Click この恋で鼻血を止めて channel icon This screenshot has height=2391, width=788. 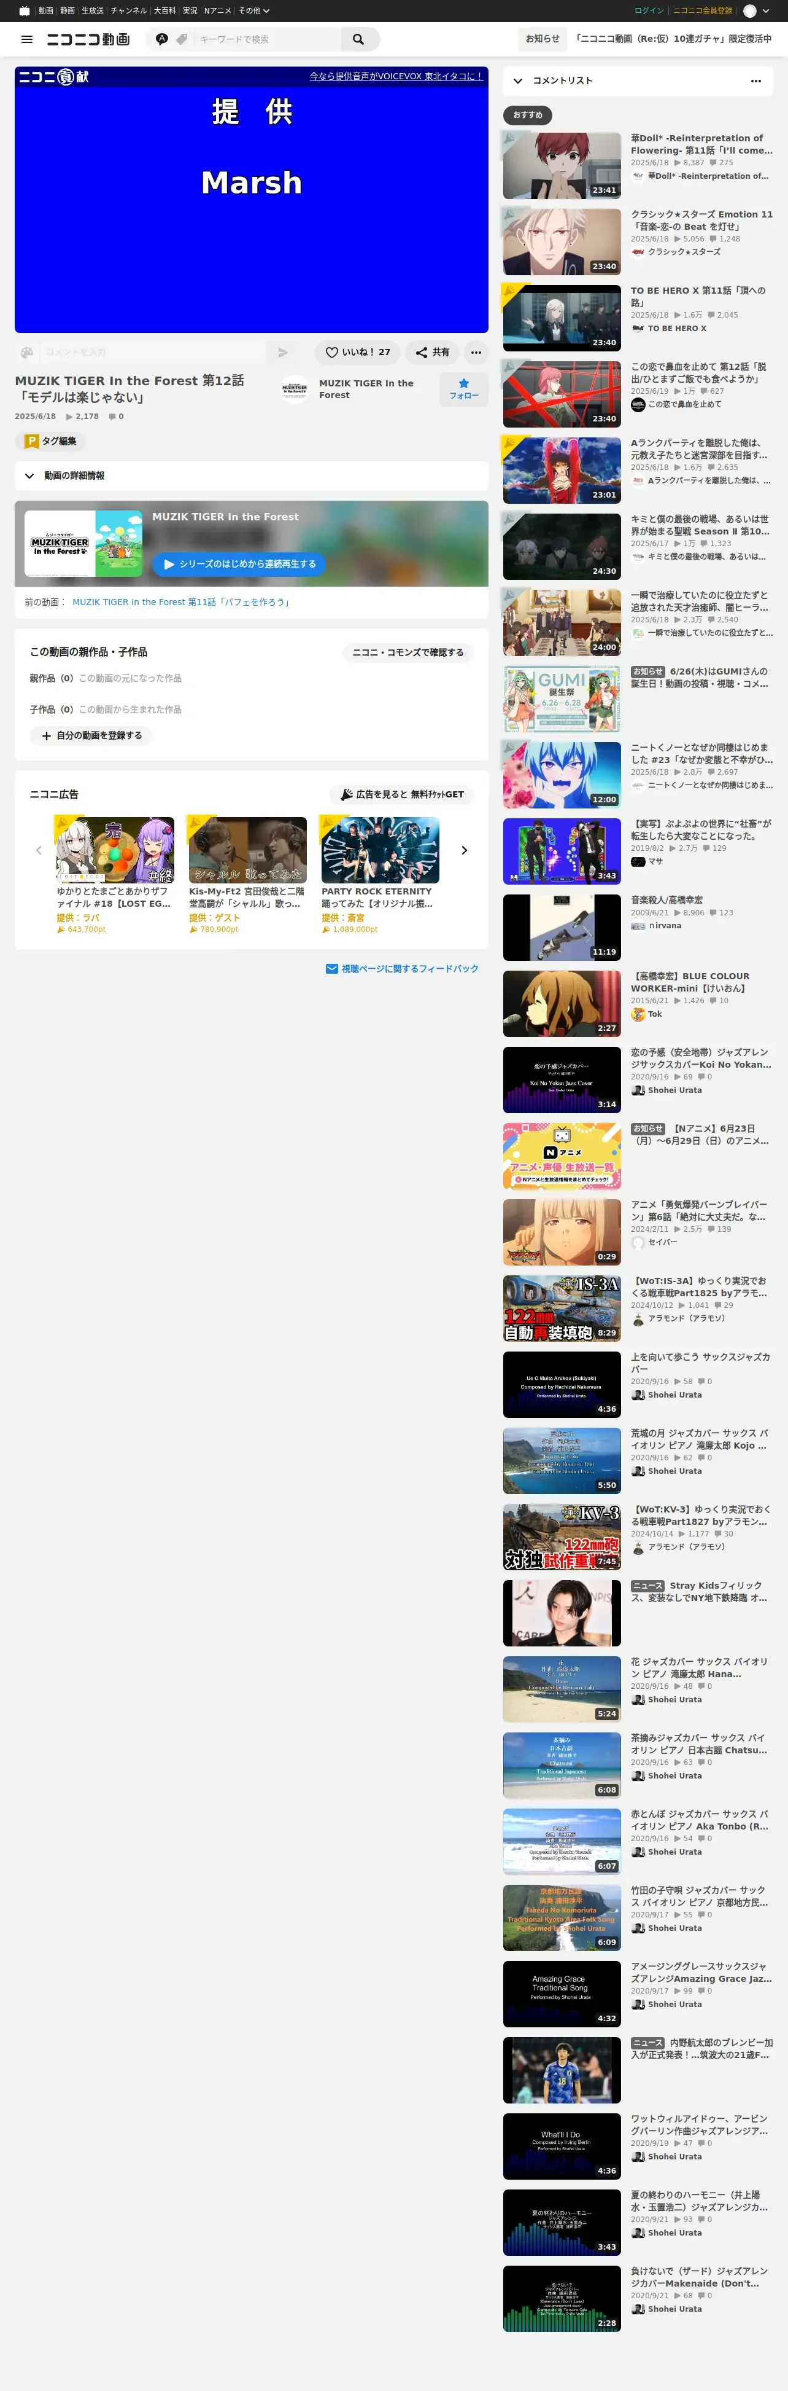[638, 405]
